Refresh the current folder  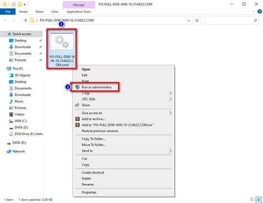point(197,20)
